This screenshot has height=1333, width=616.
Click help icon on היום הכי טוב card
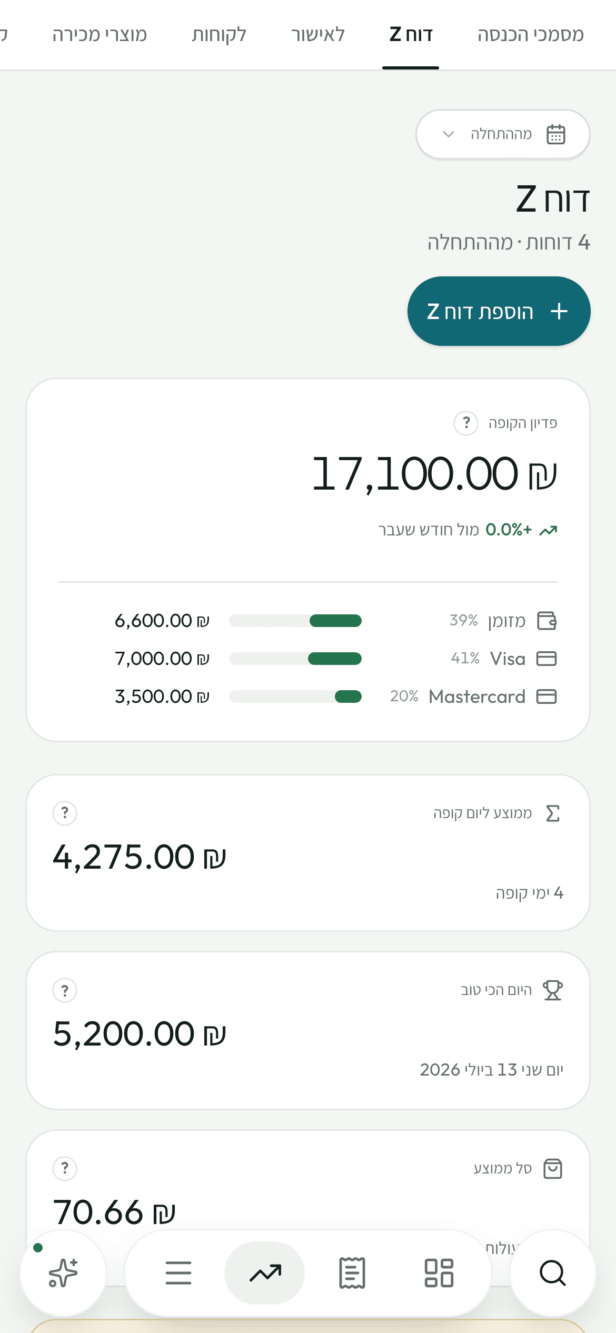coord(65,990)
